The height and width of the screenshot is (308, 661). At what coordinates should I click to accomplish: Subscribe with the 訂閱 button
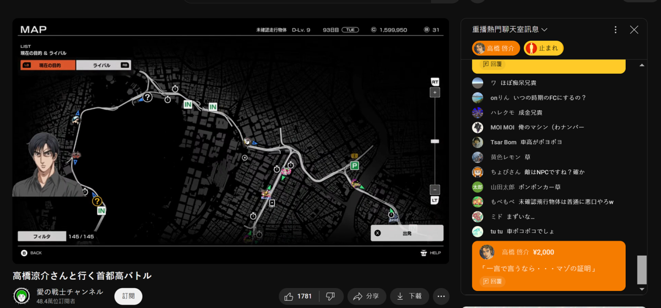tap(128, 296)
